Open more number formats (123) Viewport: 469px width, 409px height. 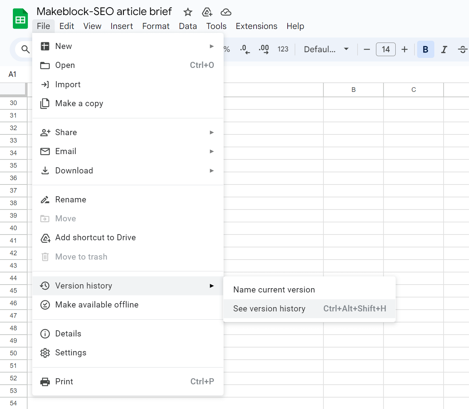click(283, 49)
